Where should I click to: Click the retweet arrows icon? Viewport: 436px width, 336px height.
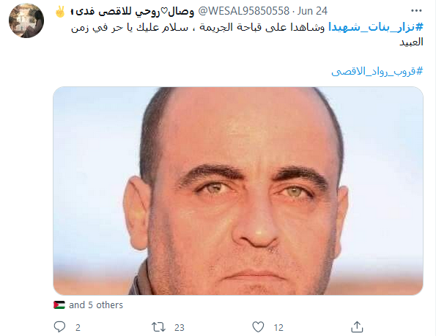point(158,327)
